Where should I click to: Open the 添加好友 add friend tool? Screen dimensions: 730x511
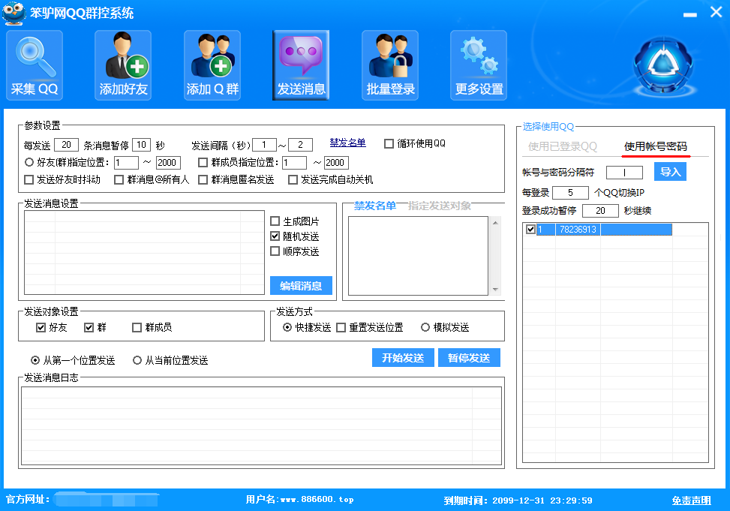[x=123, y=65]
